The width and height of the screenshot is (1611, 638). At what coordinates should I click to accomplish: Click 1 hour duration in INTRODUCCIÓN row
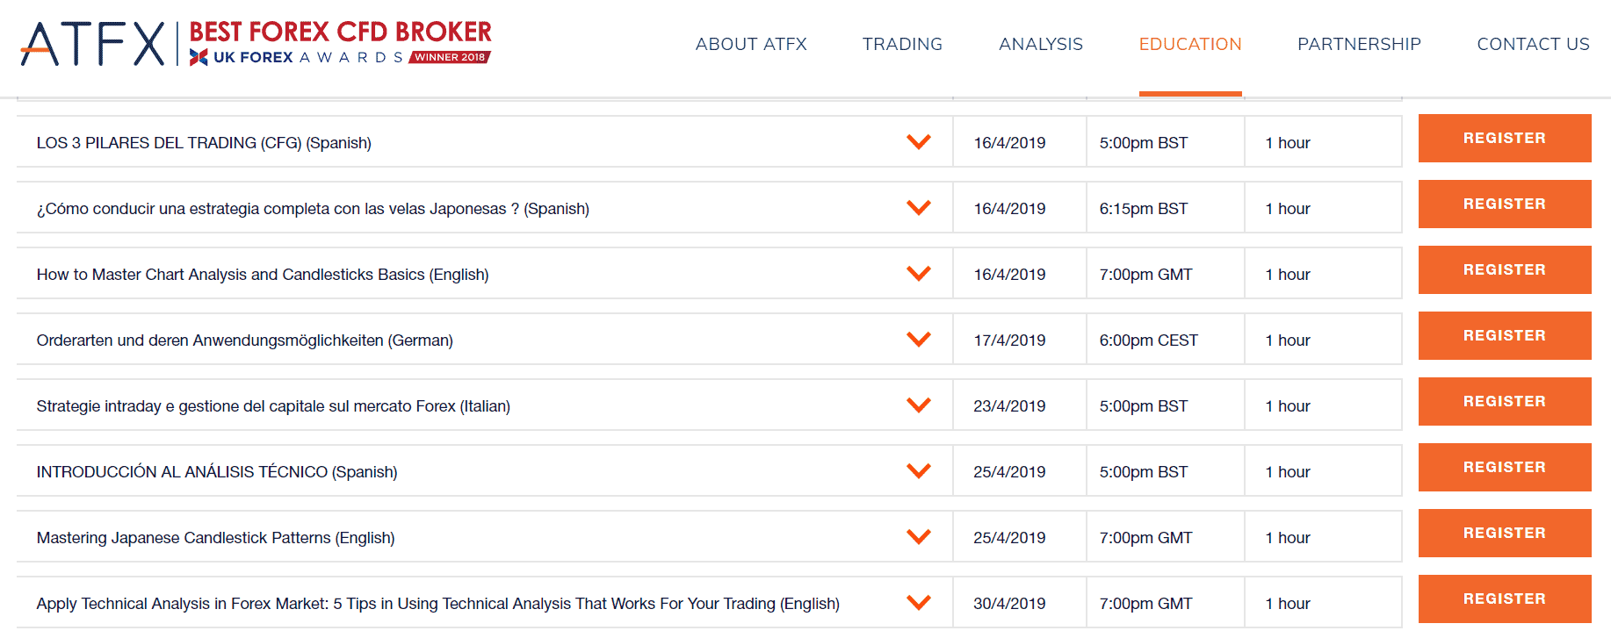(x=1288, y=472)
